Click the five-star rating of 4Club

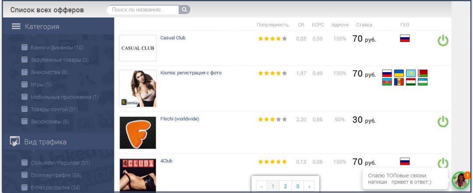tap(272, 162)
